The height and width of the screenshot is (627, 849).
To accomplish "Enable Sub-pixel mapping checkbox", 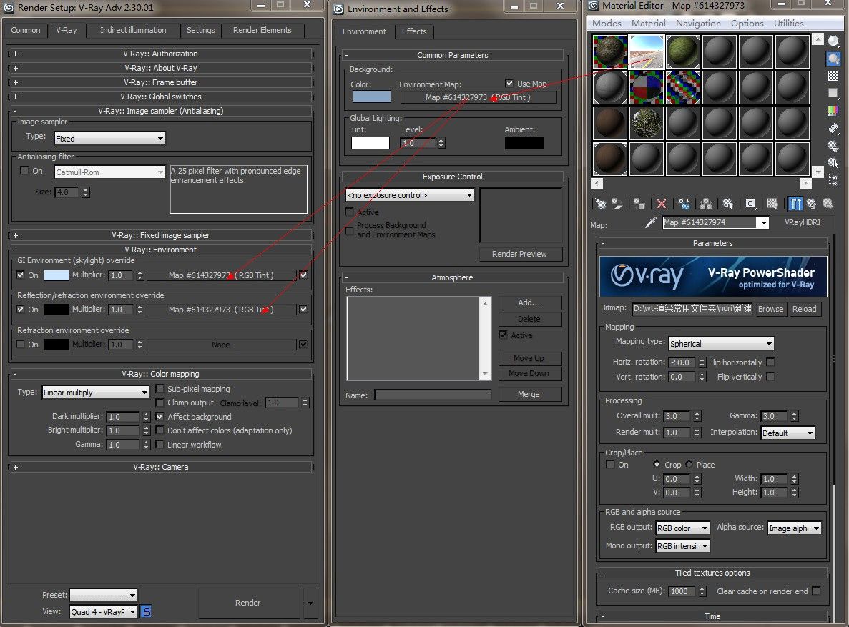I will 160,389.
